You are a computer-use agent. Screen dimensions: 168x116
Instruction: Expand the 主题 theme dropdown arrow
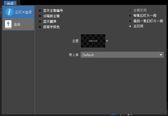coord(107,41)
